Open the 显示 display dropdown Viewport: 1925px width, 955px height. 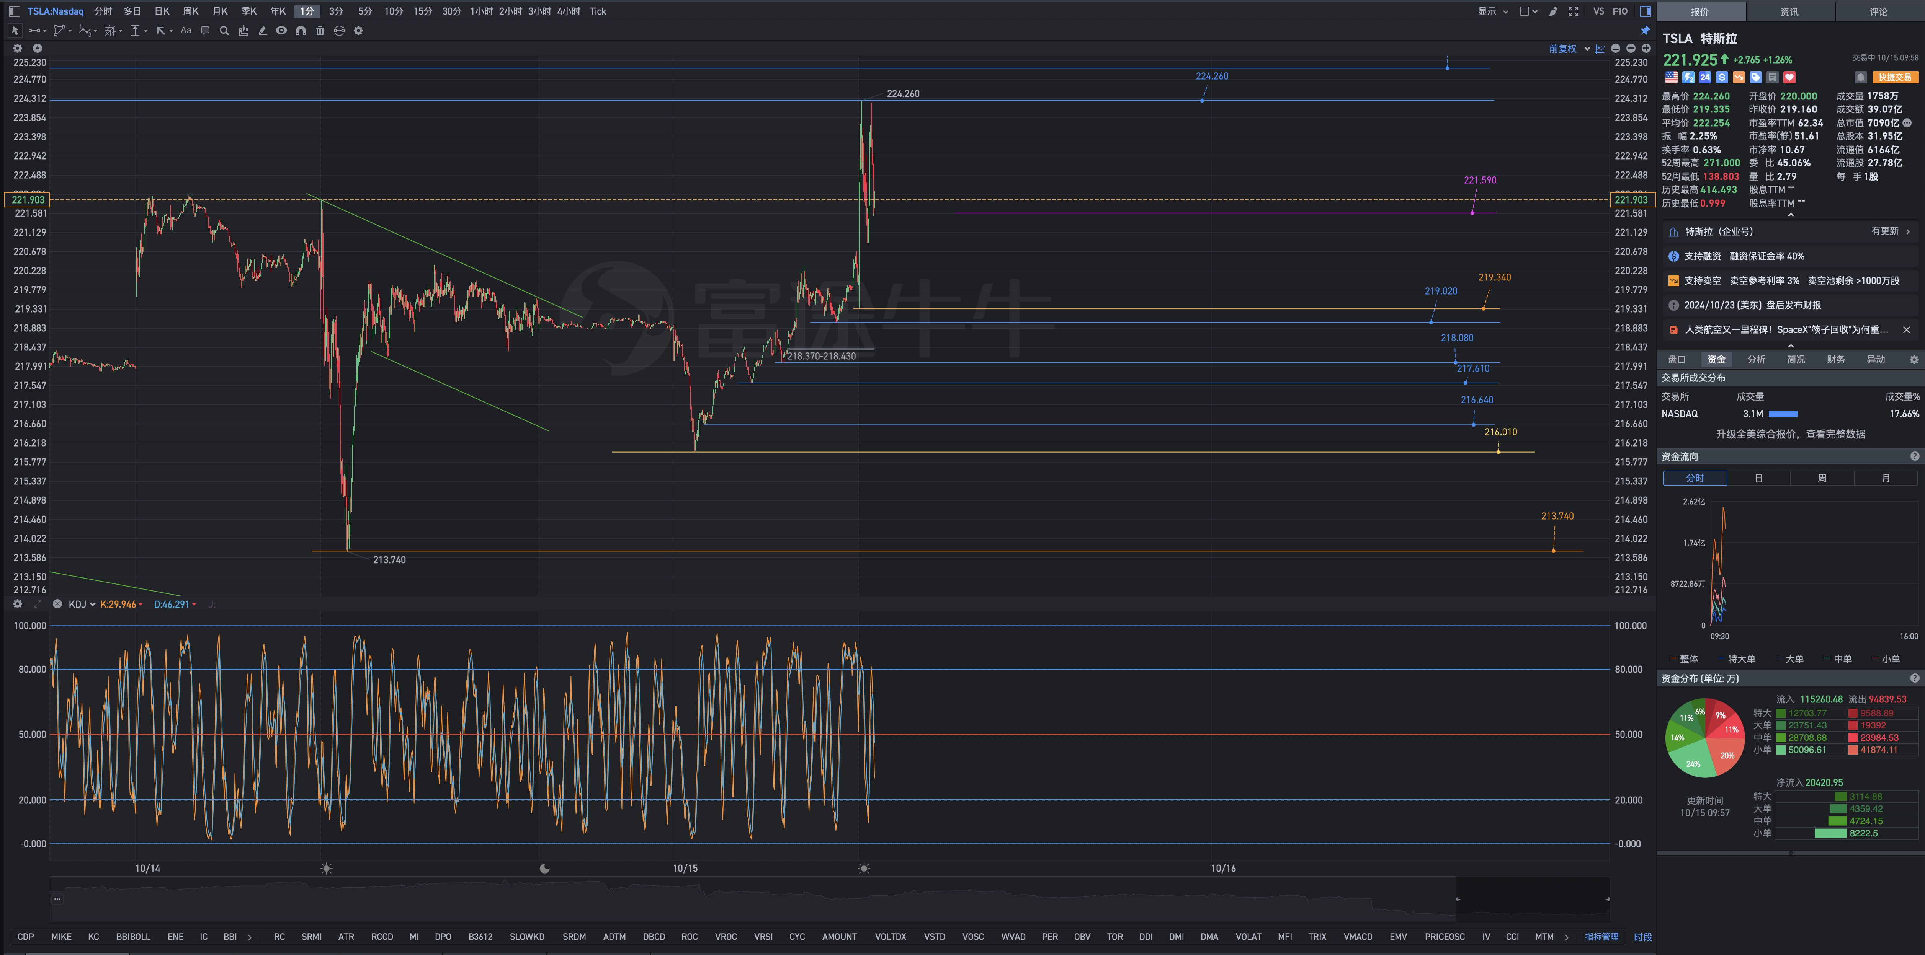tap(1493, 11)
